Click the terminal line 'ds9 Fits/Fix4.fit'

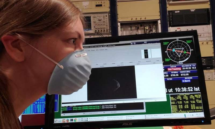109,107
